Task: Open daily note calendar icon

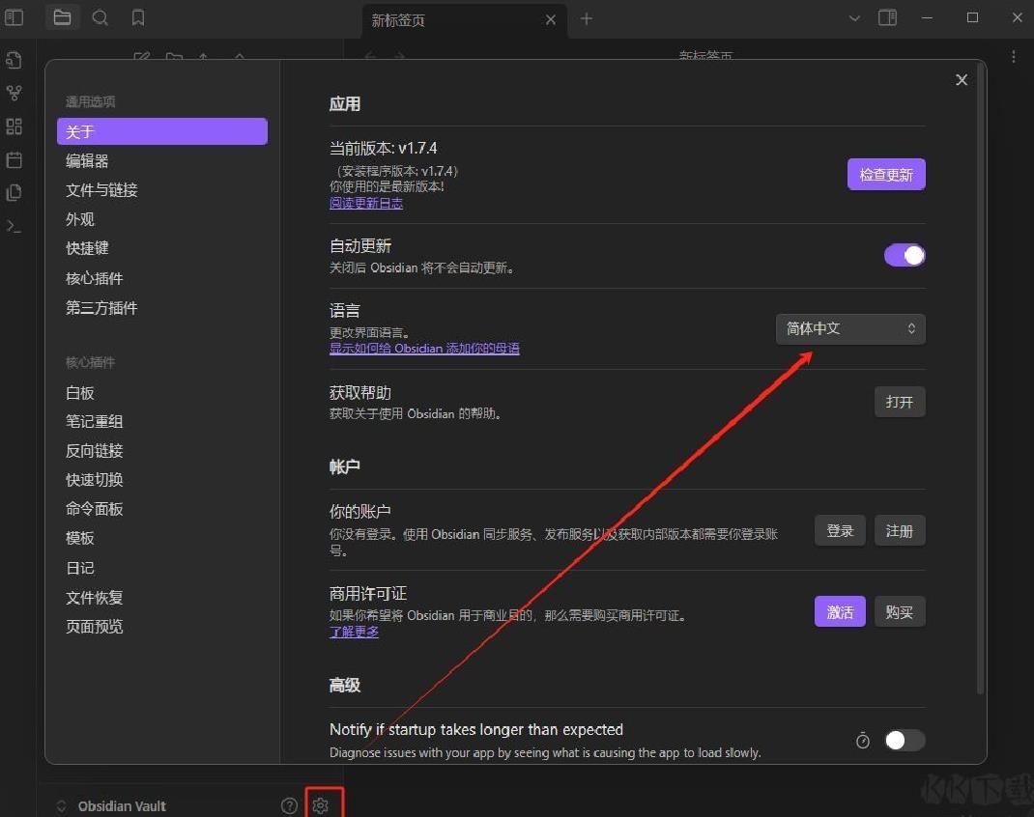Action: click(x=14, y=159)
